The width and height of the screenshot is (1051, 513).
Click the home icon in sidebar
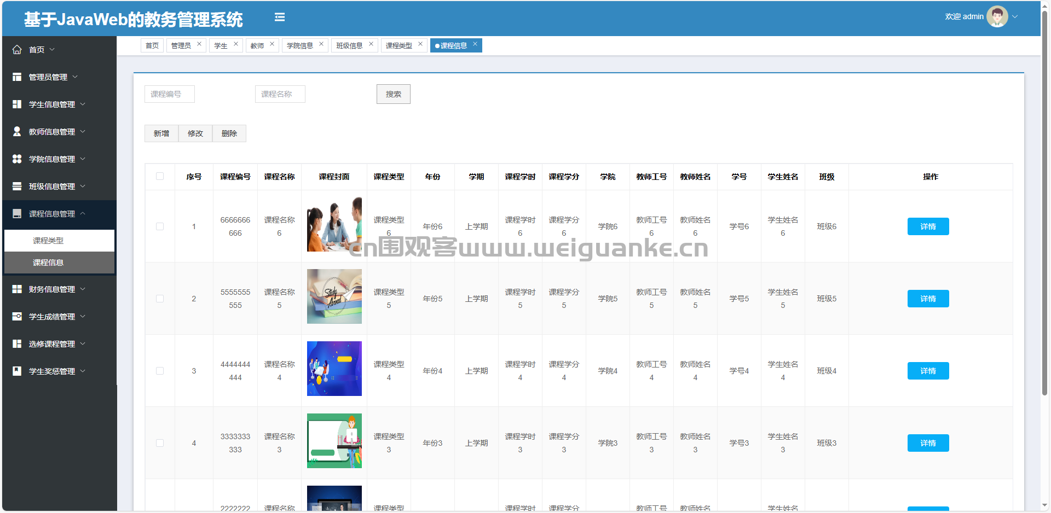(x=17, y=50)
